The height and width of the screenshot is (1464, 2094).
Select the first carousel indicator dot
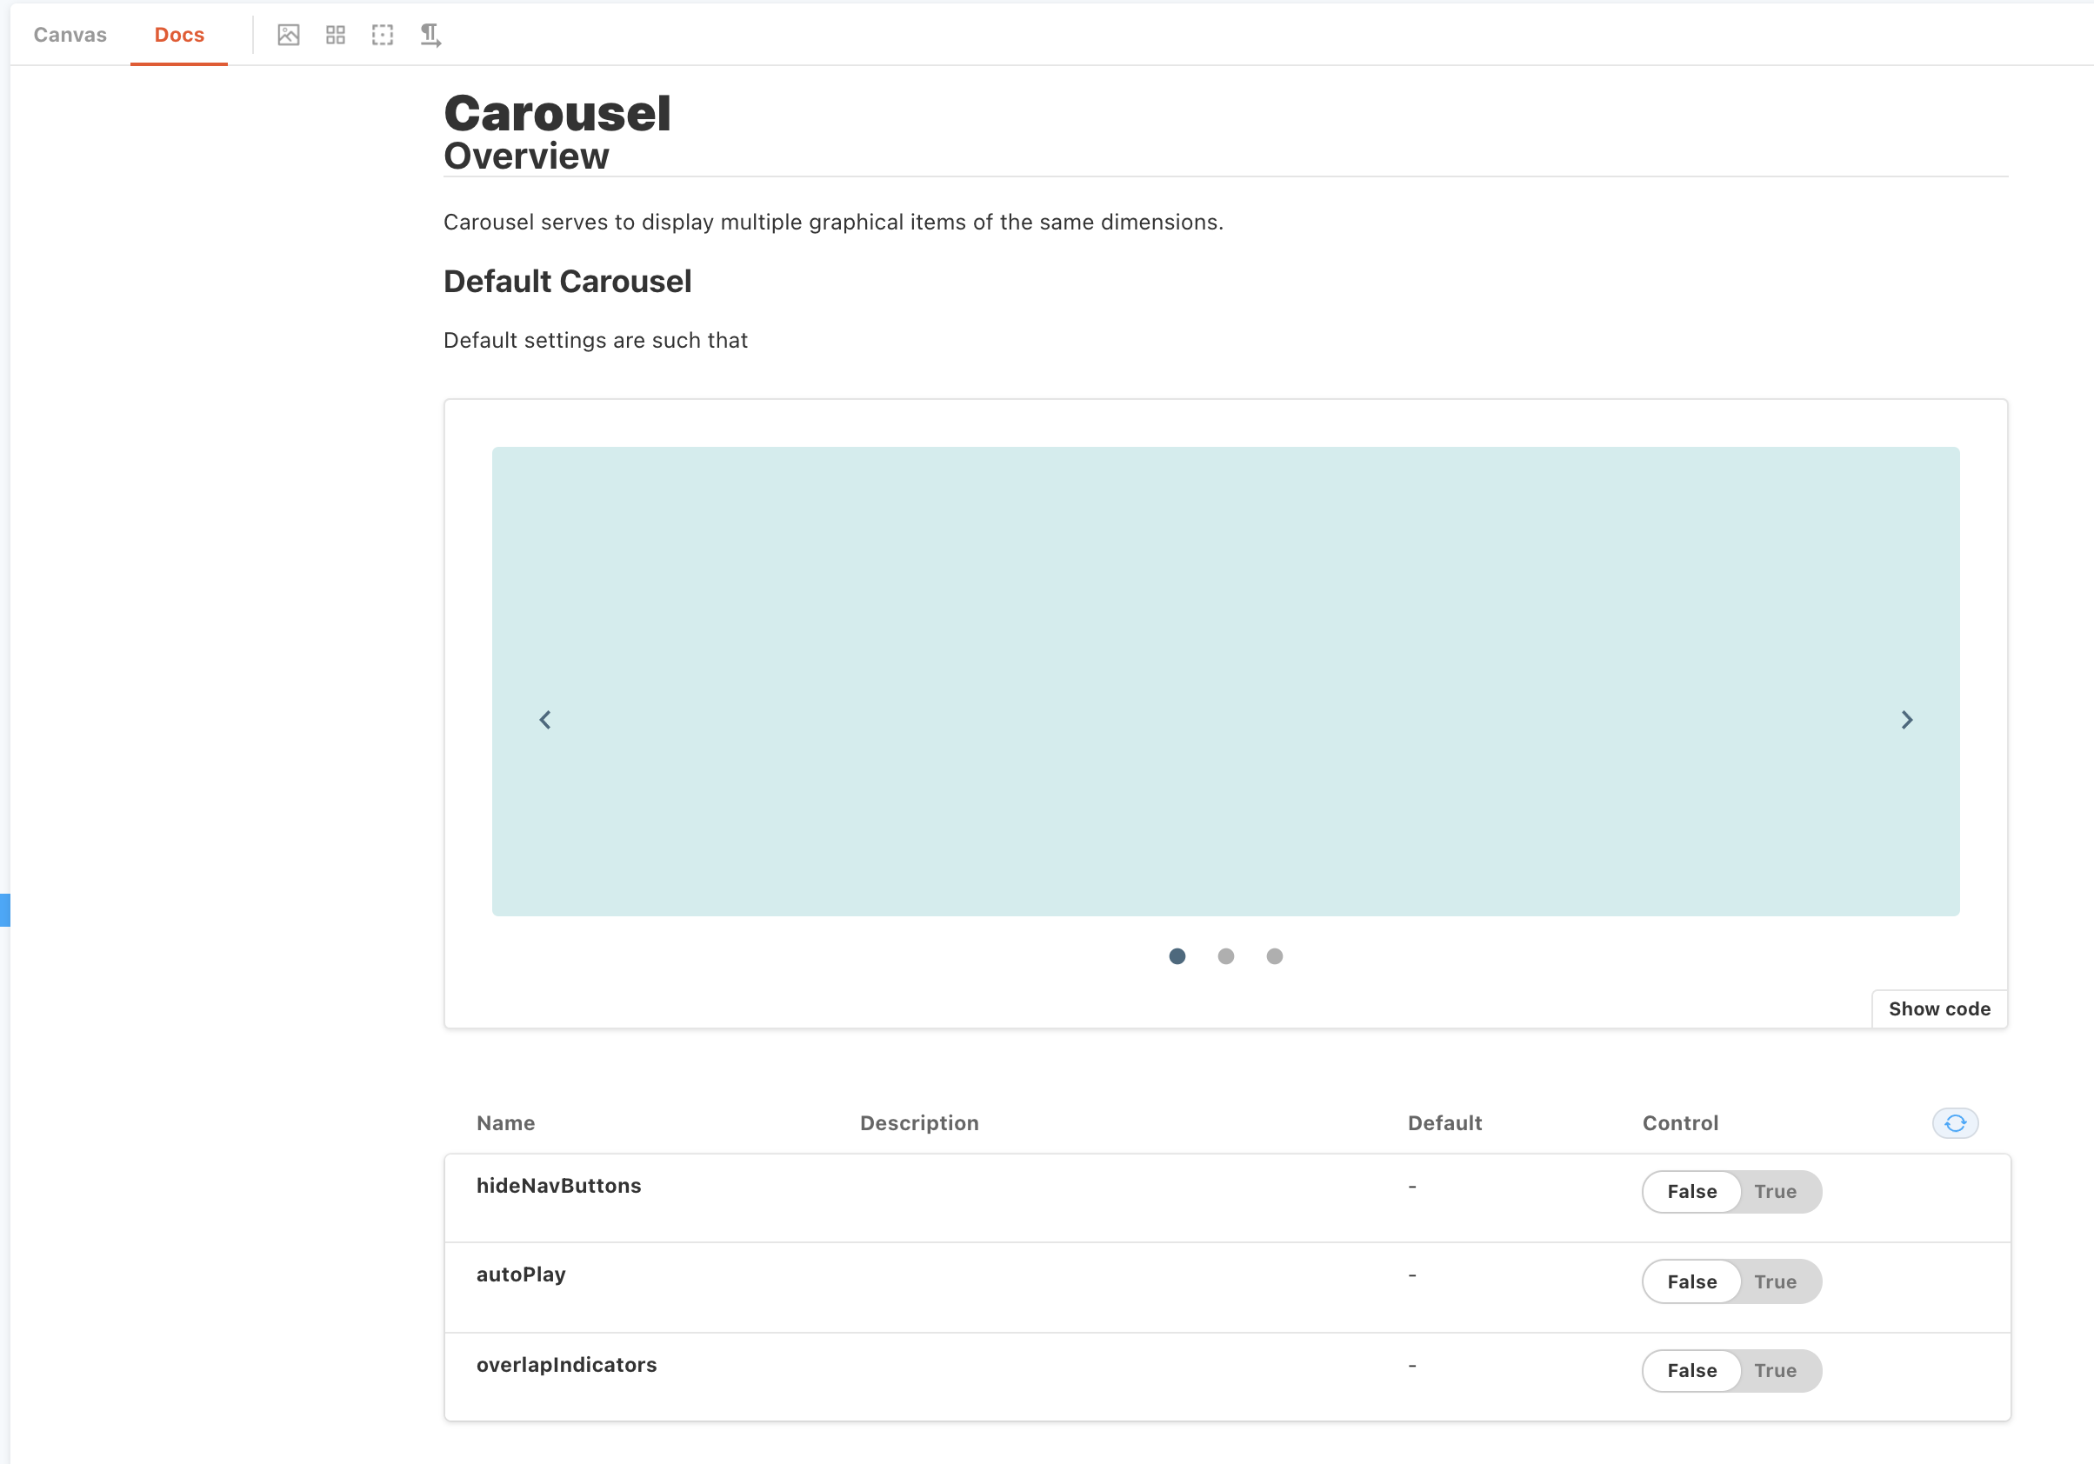pos(1177,956)
